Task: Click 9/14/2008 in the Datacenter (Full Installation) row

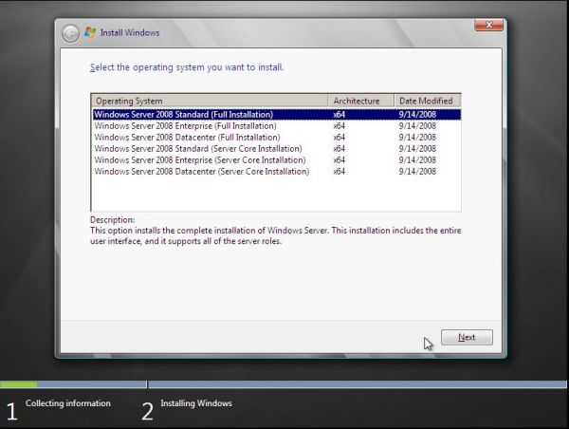Action: click(x=417, y=138)
